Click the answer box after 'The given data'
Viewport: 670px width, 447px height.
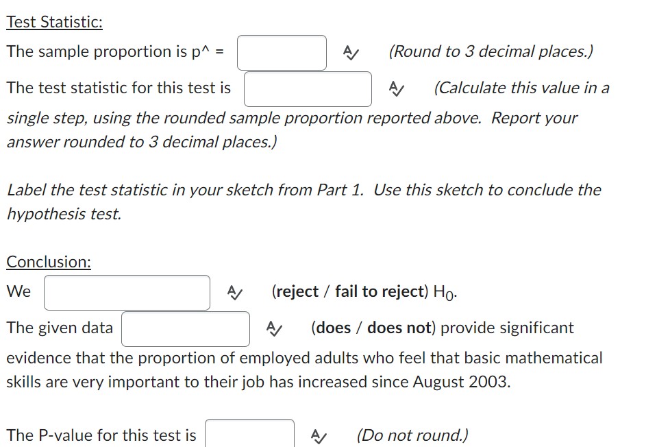pyautogui.click(x=186, y=328)
